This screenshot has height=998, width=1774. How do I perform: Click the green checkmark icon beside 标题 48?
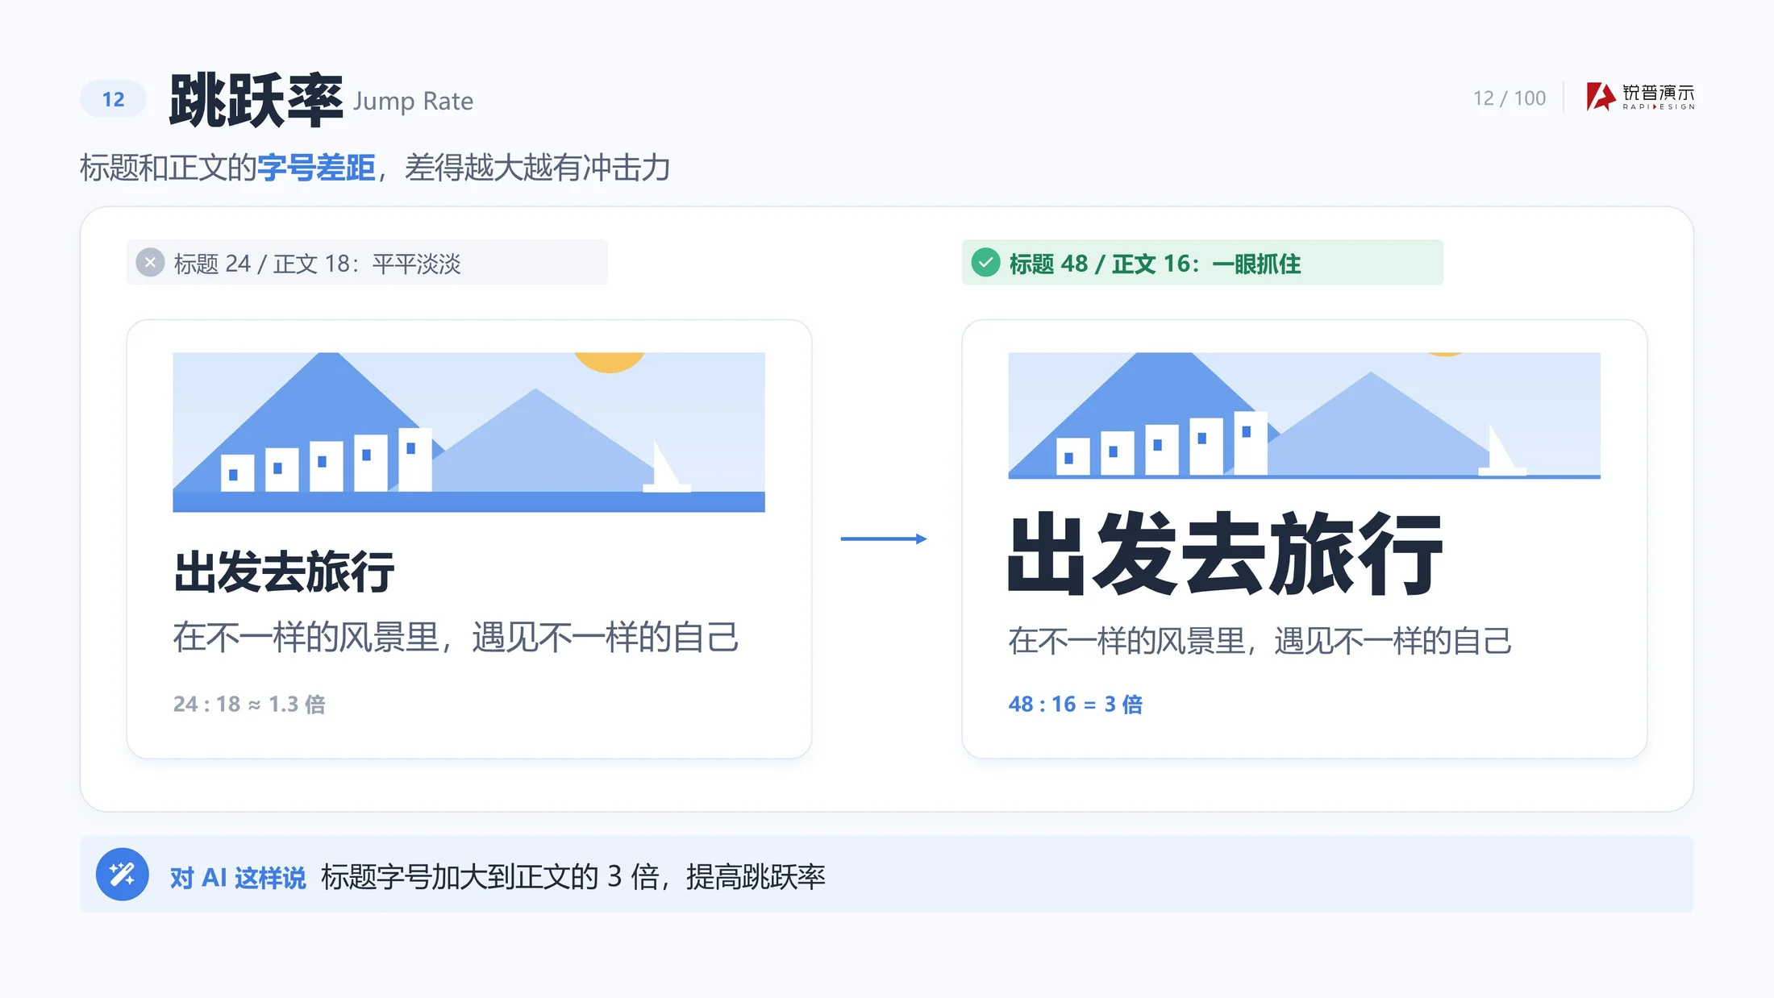click(985, 263)
